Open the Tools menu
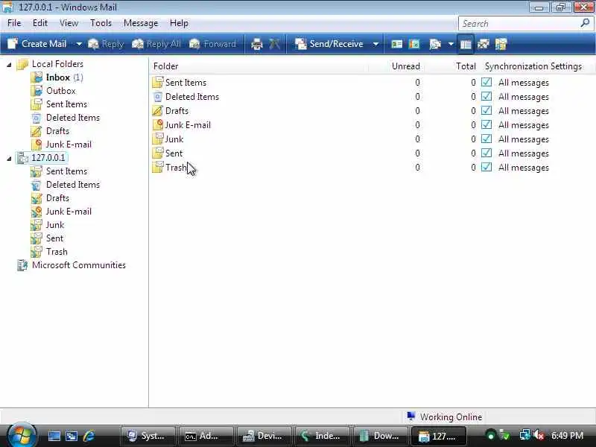Image resolution: width=596 pixels, height=447 pixels. (101, 23)
